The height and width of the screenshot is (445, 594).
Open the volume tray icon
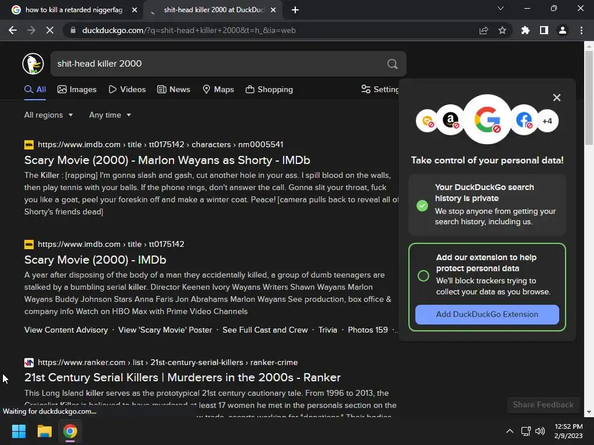pyautogui.click(x=540, y=431)
